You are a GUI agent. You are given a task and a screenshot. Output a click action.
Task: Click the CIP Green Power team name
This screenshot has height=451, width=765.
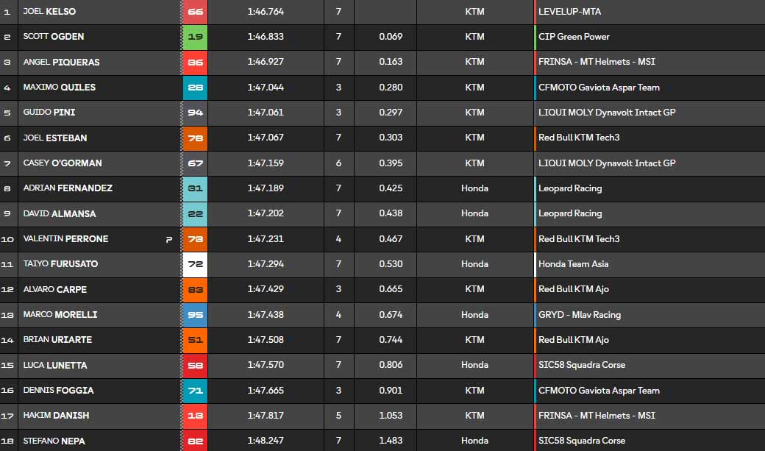point(574,37)
